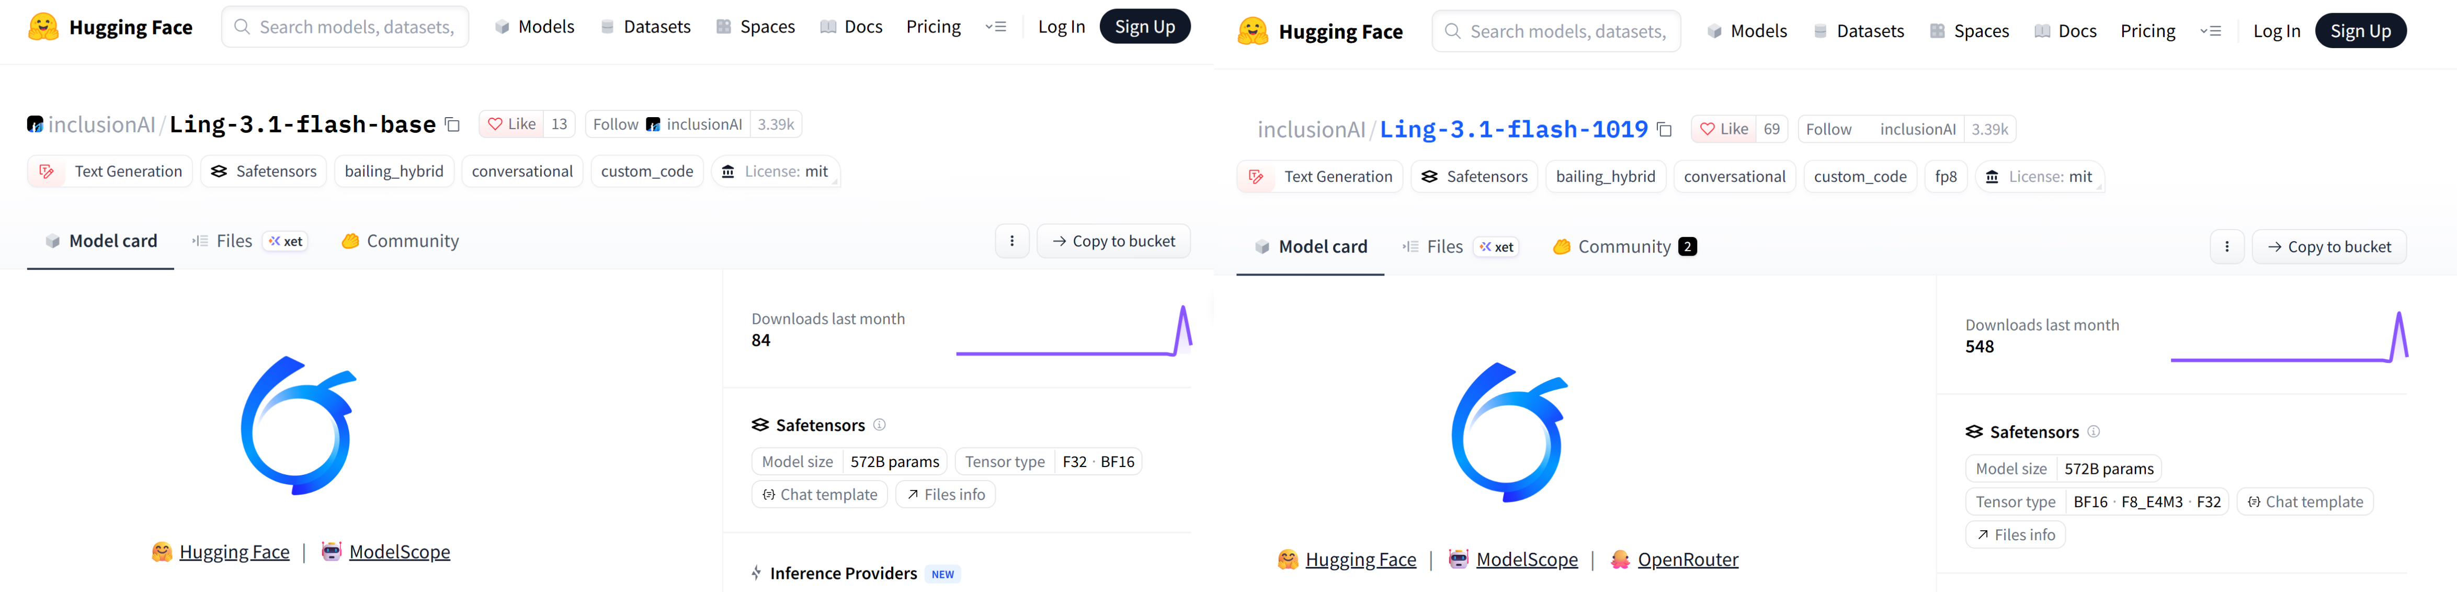The height and width of the screenshot is (592, 2457).
Task: Open Models in left page navbar
Action: (534, 27)
